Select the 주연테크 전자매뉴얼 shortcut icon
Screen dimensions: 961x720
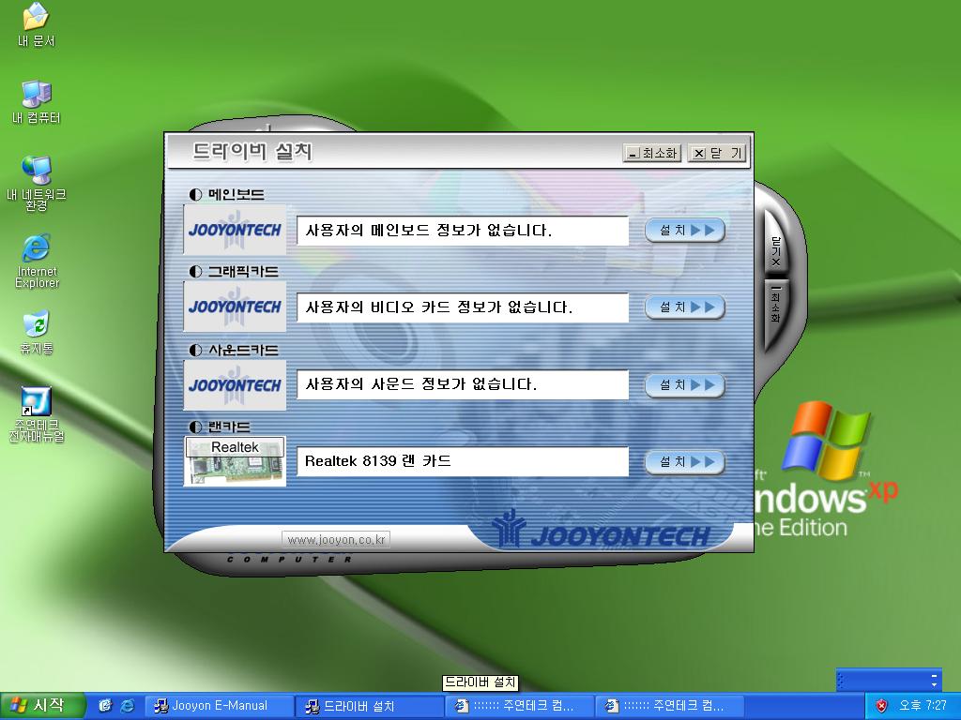[x=37, y=413]
